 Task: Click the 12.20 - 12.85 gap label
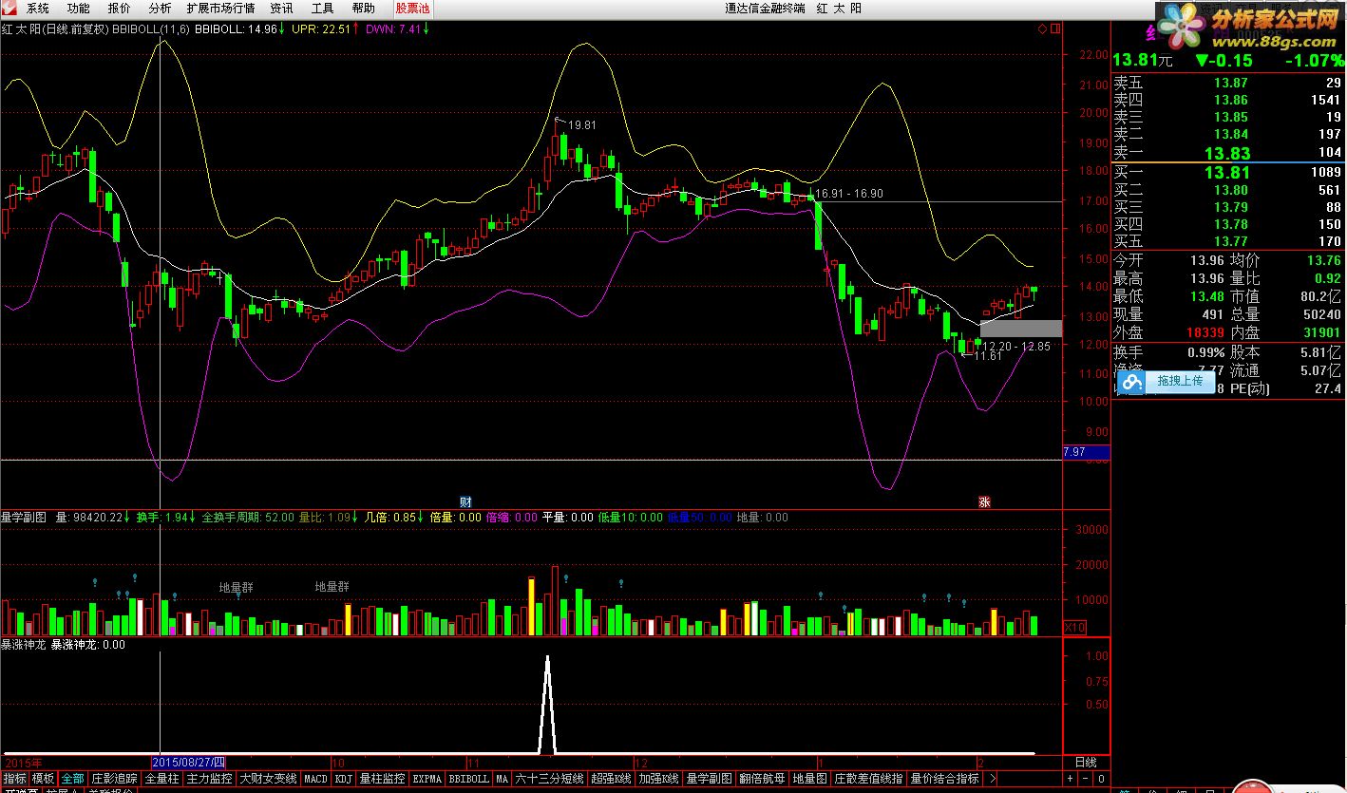coord(1016,347)
